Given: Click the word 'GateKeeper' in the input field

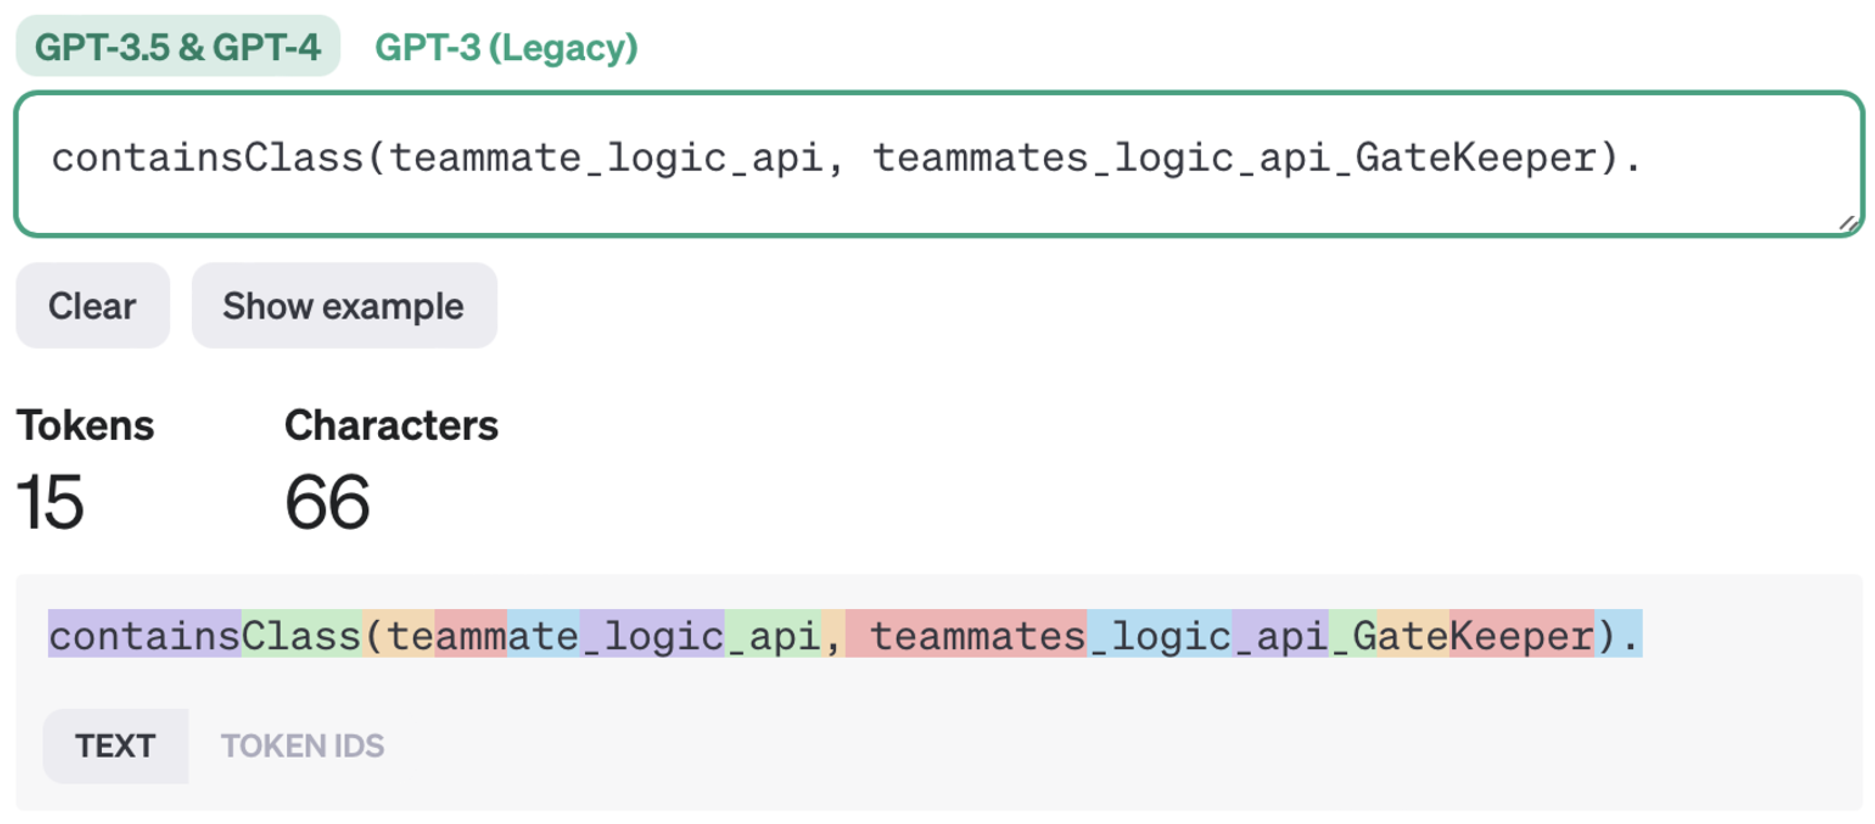Looking at the screenshot, I should point(1475,158).
